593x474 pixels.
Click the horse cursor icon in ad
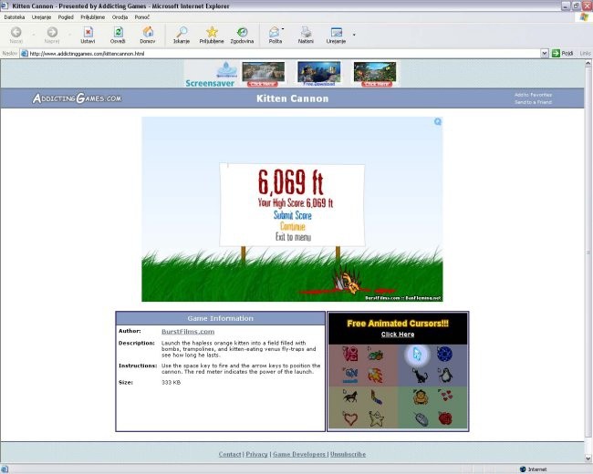pyautogui.click(x=350, y=397)
